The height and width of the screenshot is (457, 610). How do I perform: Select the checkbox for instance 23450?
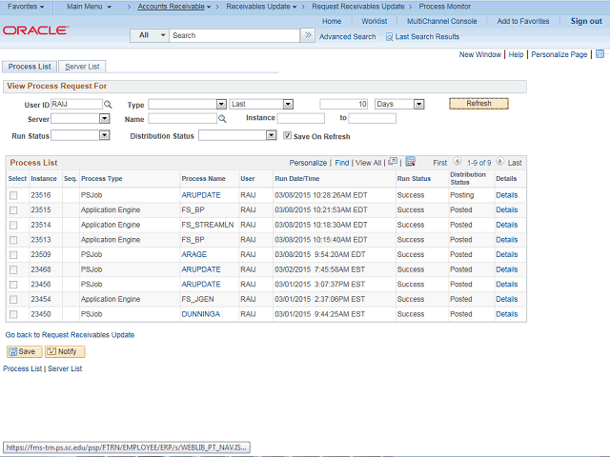(13, 314)
